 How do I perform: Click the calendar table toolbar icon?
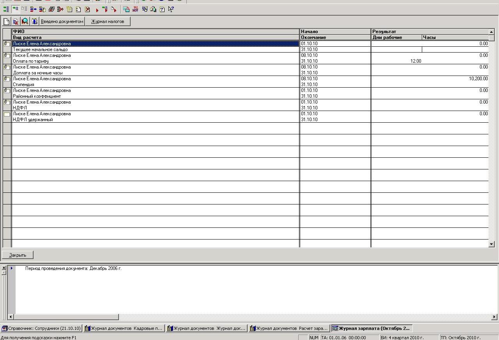(126, 9)
